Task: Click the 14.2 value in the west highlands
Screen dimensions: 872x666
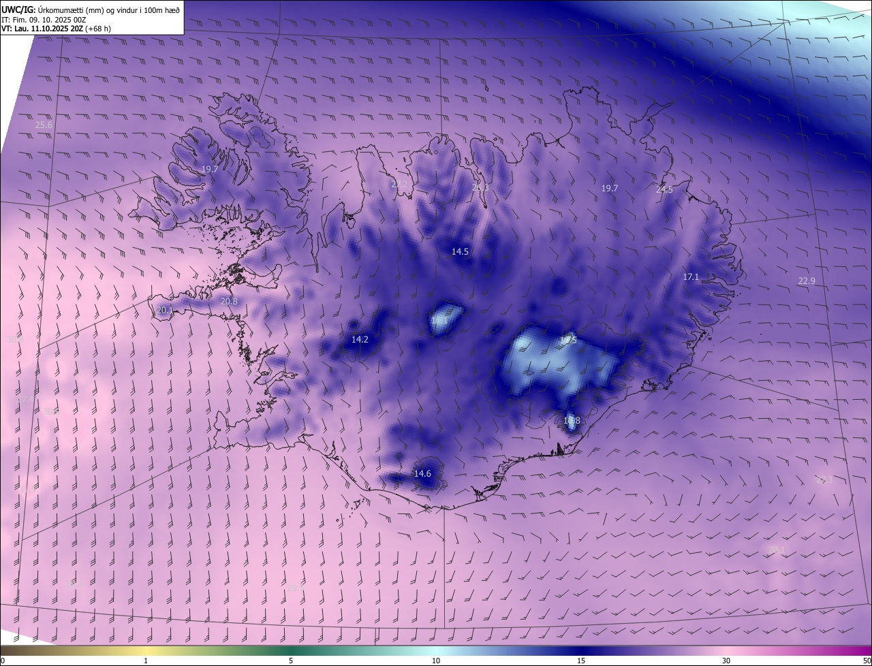Action: click(360, 339)
